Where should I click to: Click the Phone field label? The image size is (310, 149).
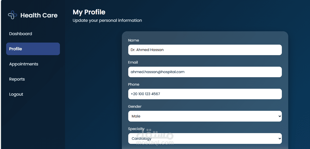point(134,84)
